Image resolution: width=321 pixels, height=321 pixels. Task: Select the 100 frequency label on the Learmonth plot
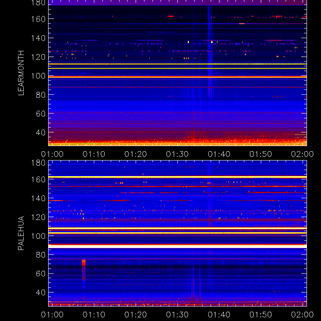pyautogui.click(x=38, y=76)
